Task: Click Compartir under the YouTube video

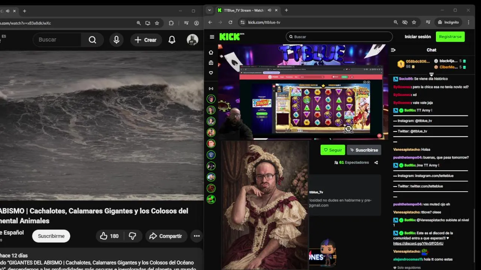Action: (x=166, y=236)
